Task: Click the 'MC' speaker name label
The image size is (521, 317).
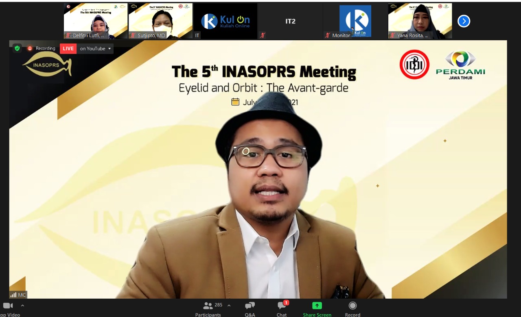Action: click(22, 295)
